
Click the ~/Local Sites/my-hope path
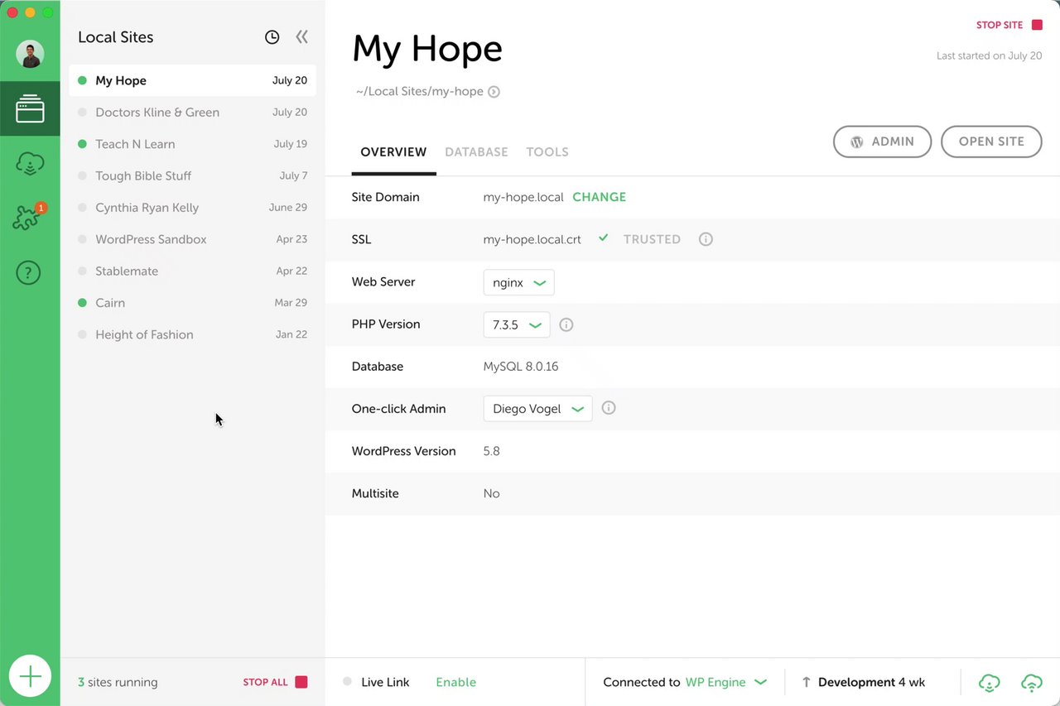click(420, 92)
